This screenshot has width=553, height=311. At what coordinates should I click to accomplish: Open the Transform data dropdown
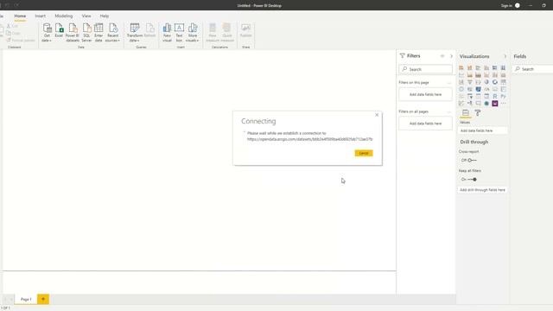click(135, 33)
